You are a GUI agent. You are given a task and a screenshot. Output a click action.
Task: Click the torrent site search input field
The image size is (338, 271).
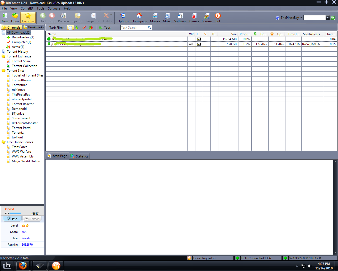pos(314,18)
